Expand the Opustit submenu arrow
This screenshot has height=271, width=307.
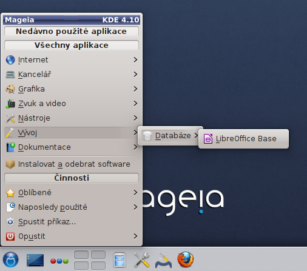click(x=135, y=236)
